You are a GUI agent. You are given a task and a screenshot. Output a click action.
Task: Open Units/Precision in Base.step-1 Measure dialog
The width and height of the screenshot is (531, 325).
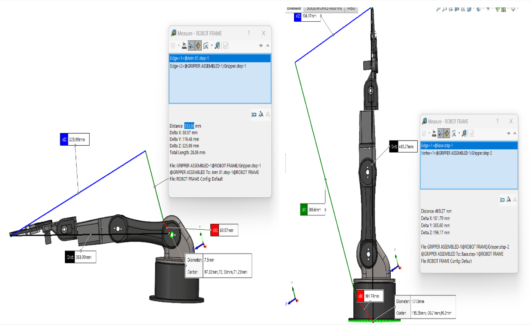[434, 133]
